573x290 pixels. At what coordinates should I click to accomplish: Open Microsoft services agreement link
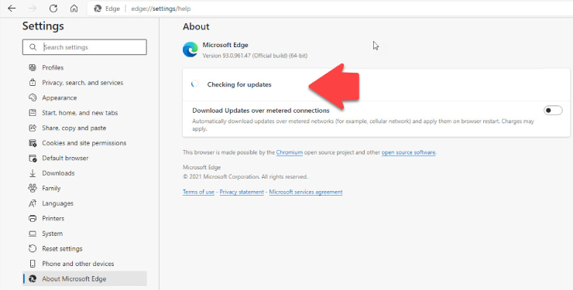point(306,192)
